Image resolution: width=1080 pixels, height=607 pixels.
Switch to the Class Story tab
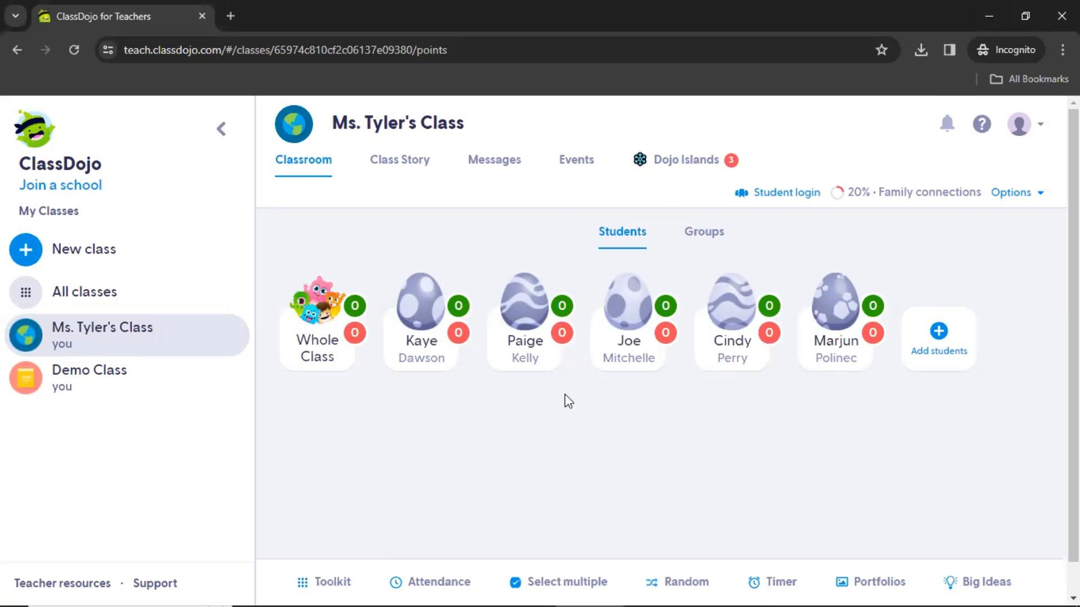point(400,160)
